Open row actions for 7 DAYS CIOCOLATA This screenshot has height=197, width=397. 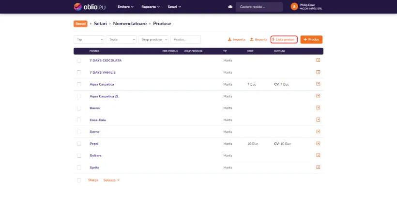(x=318, y=61)
